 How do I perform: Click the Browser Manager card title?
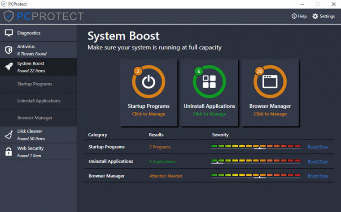point(270,106)
